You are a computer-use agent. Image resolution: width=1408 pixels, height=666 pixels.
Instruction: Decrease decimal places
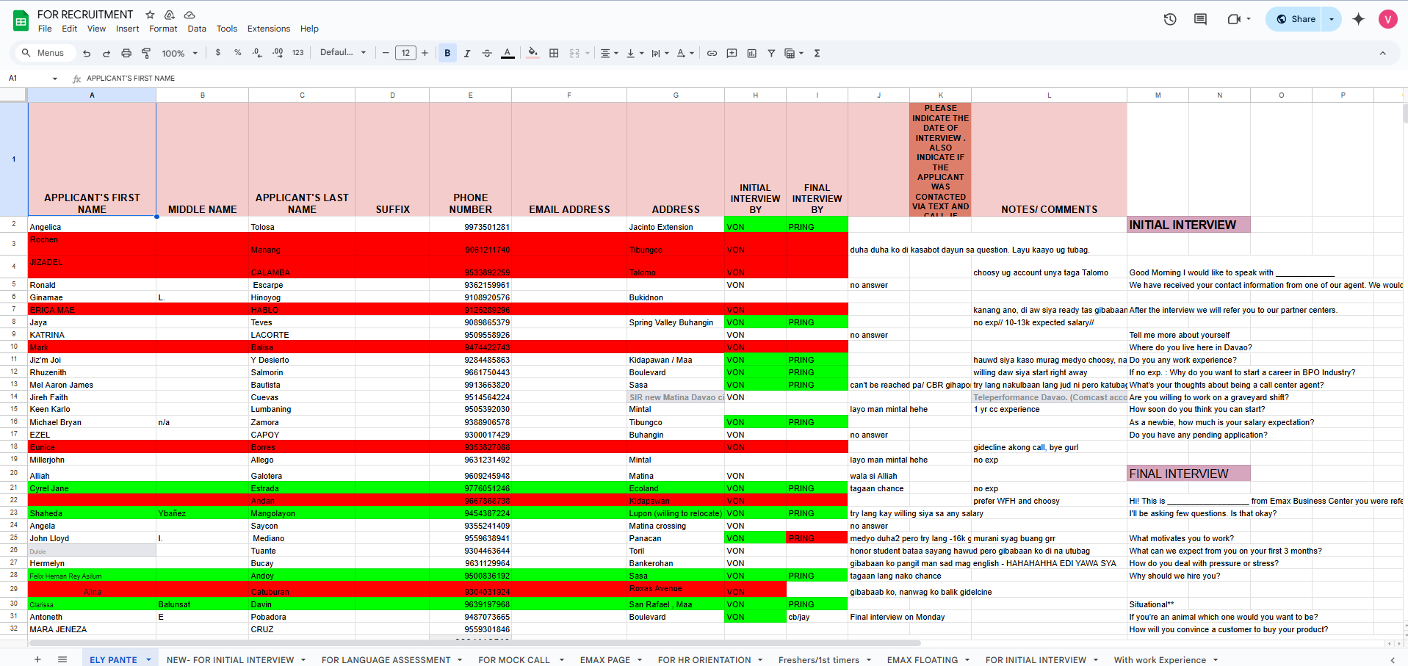(257, 53)
